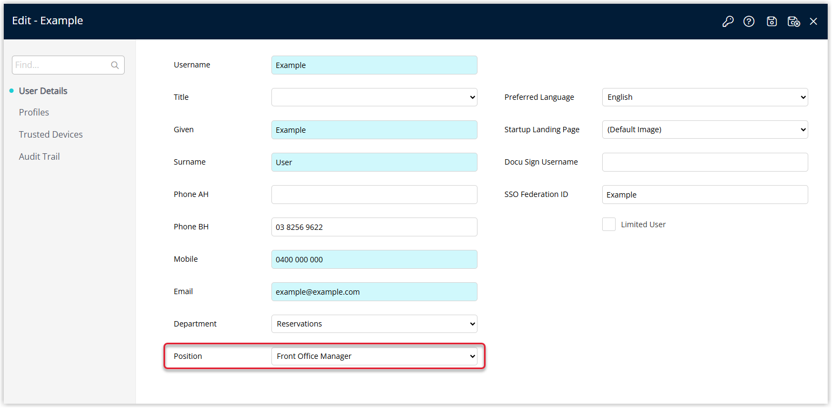Click the Email address field

pos(374,291)
